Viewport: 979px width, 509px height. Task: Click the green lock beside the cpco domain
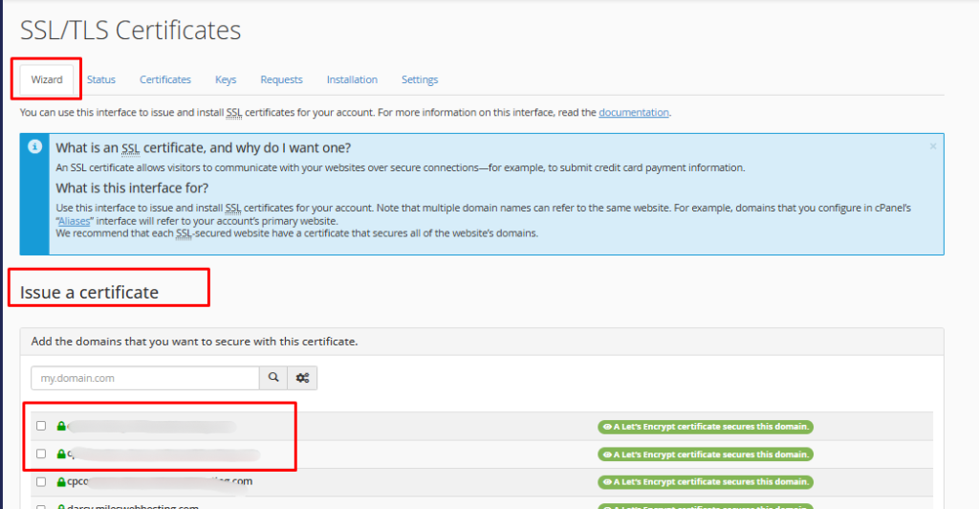[x=61, y=481]
